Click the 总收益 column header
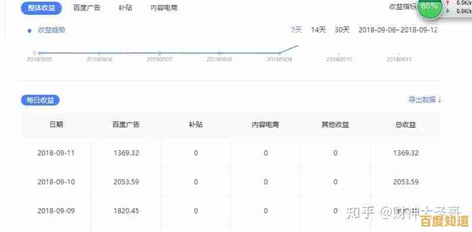 click(405, 125)
